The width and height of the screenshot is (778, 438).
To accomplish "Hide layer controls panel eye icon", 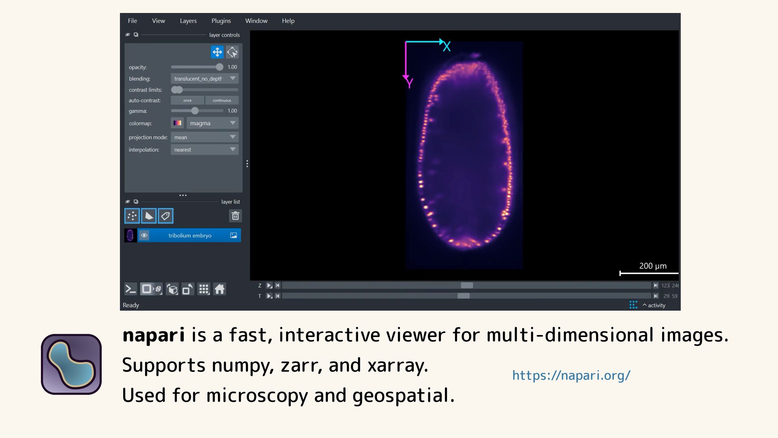I will pos(128,34).
